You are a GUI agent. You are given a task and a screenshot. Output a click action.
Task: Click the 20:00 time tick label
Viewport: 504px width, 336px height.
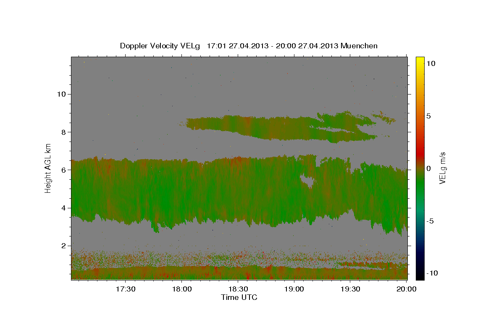pyautogui.click(x=407, y=289)
